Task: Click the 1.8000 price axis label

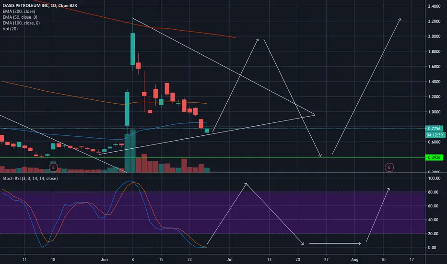Action: click(x=434, y=52)
